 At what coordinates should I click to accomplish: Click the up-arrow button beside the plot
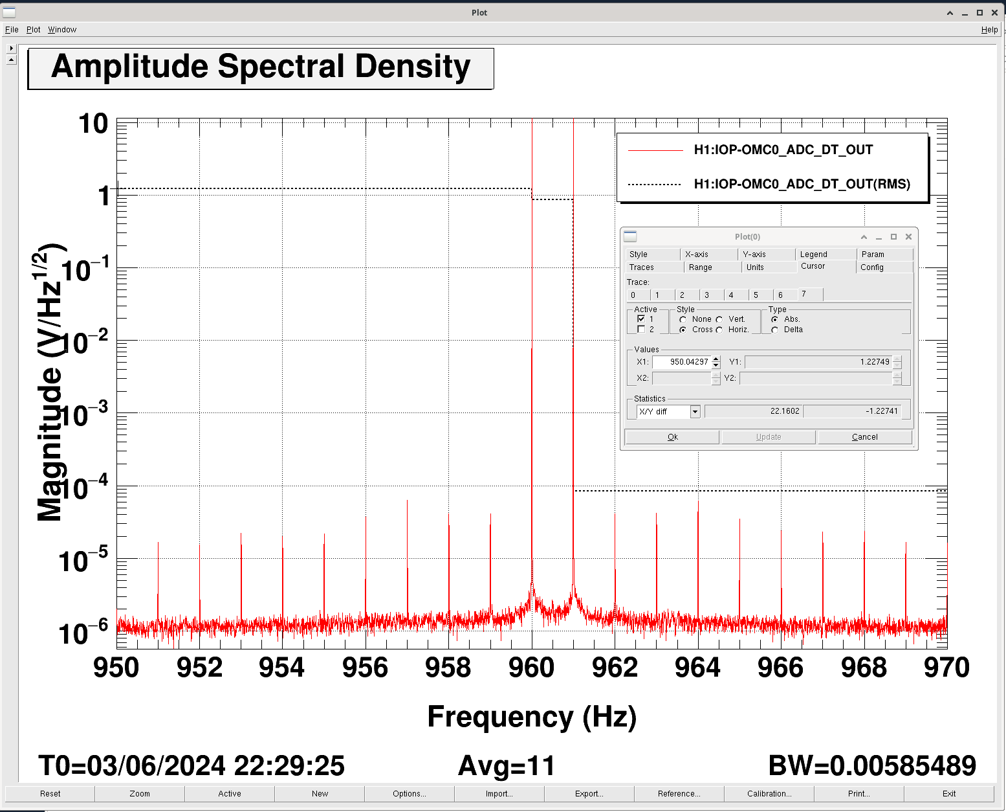pos(11,60)
